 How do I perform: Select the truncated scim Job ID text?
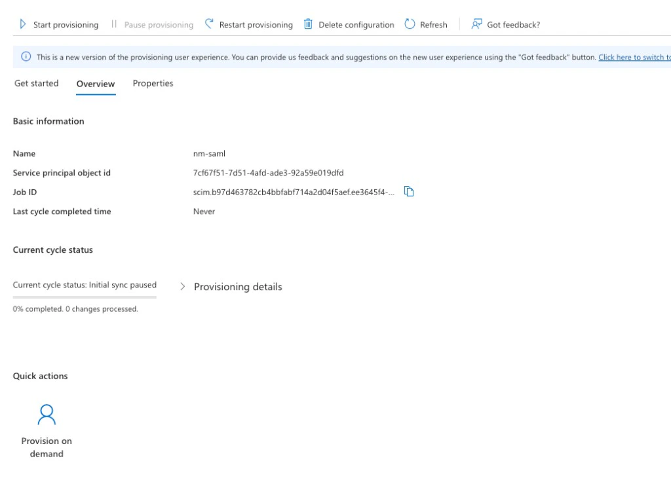[294, 192]
